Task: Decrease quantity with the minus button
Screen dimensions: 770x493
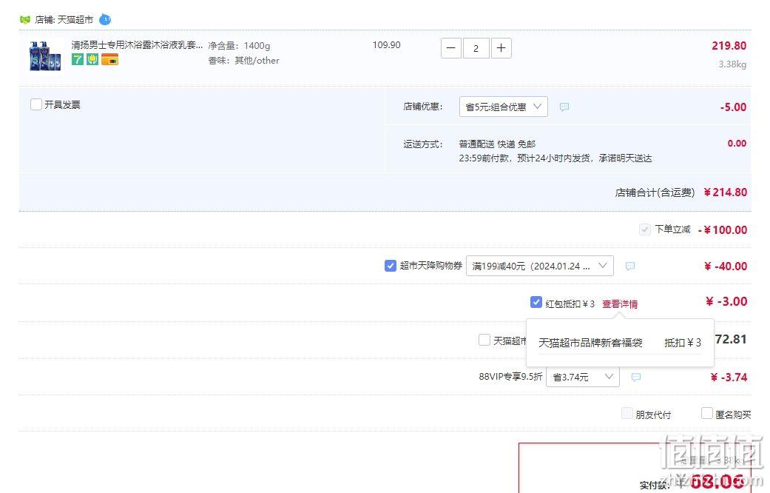Action: (x=450, y=48)
